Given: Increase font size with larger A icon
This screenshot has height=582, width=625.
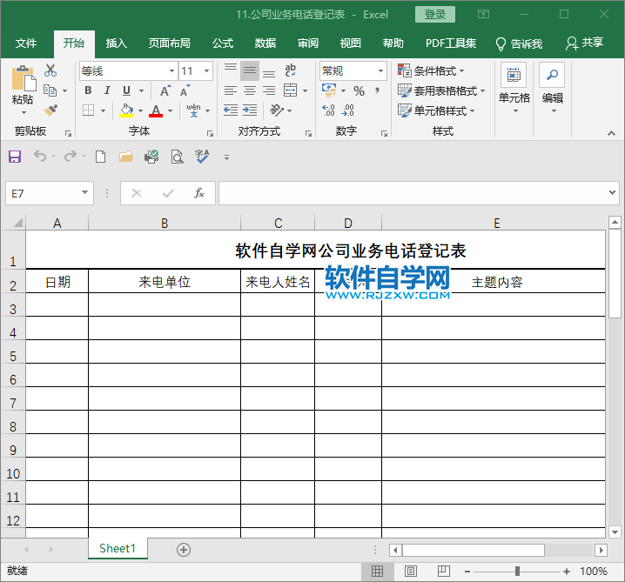Looking at the screenshot, I should coord(165,90).
